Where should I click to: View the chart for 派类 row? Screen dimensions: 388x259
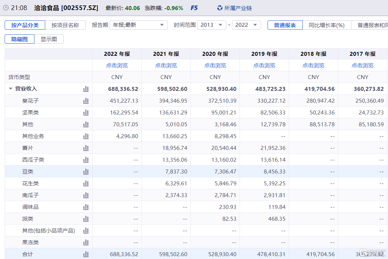click(86, 219)
